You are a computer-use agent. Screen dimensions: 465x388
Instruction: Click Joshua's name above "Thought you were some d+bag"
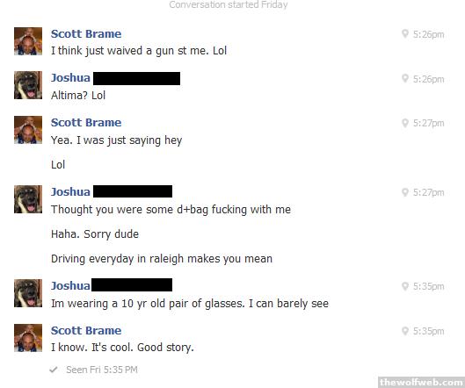pos(70,192)
